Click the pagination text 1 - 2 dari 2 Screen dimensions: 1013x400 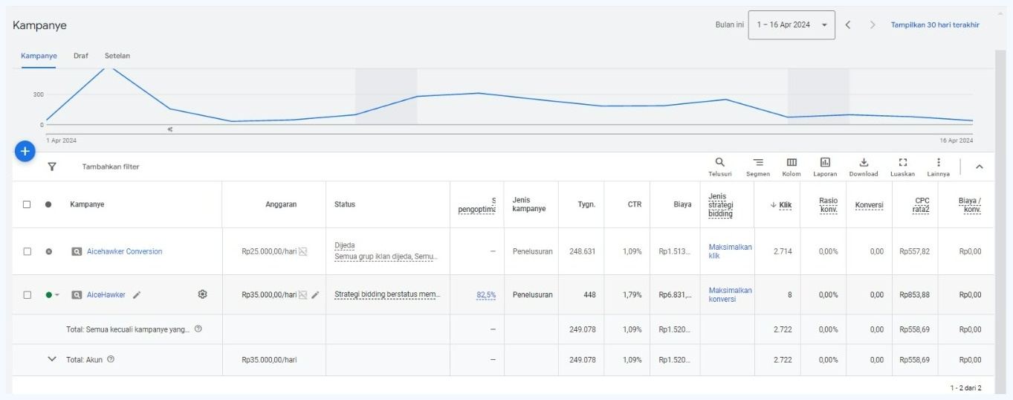click(965, 388)
